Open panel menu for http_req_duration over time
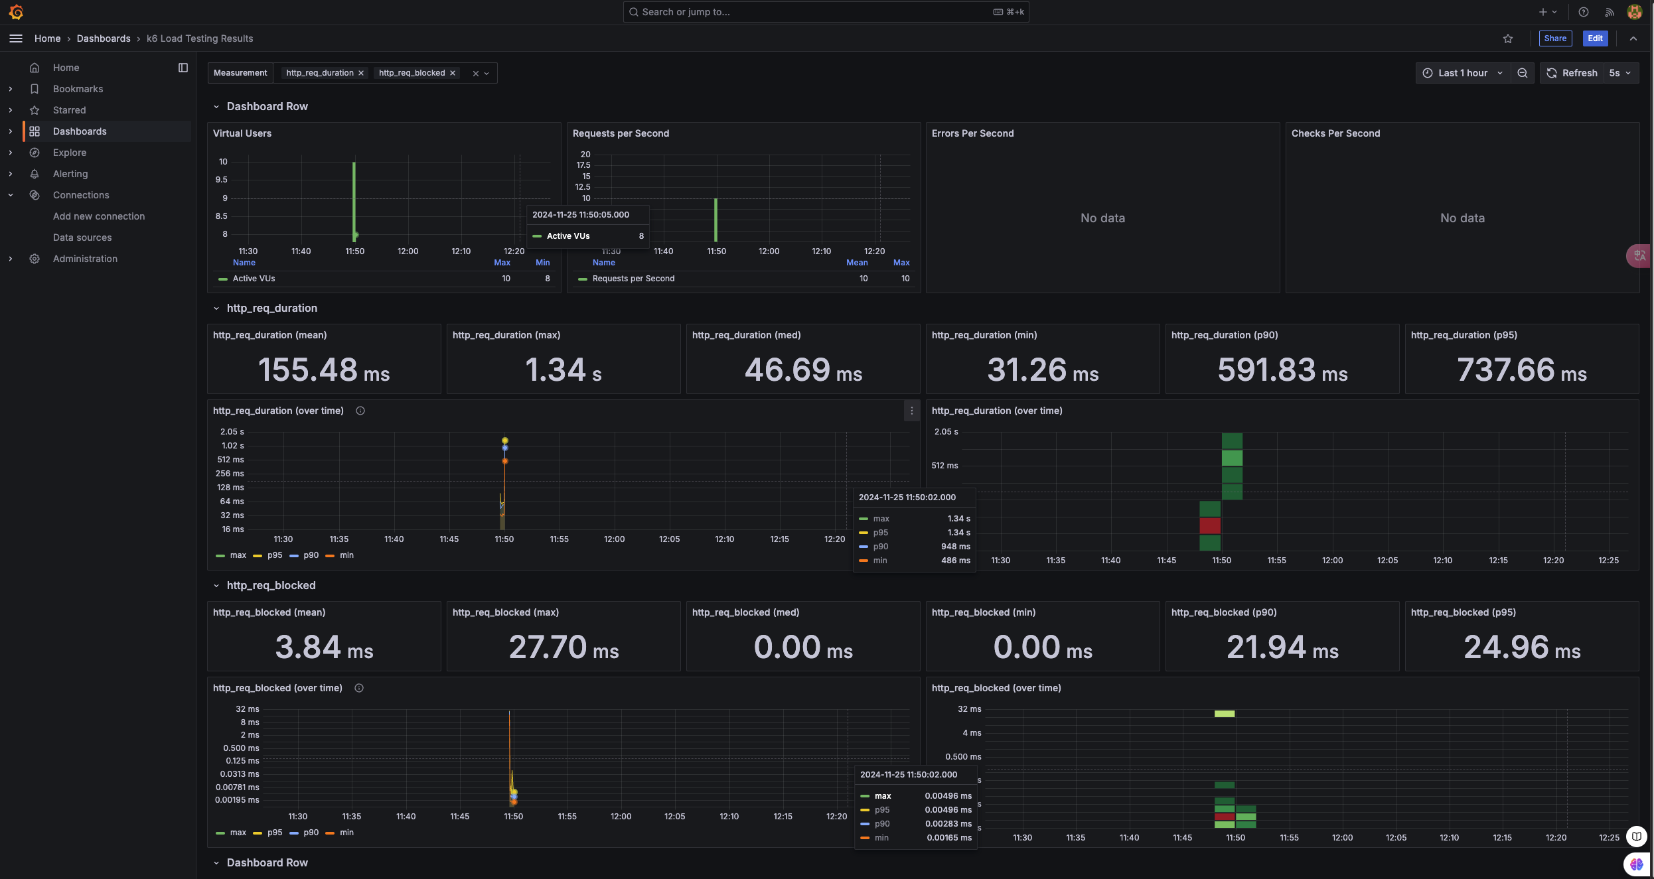 pos(912,411)
